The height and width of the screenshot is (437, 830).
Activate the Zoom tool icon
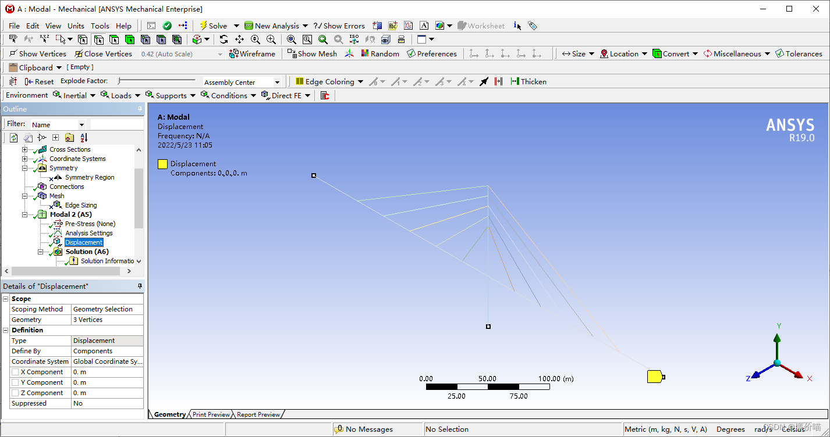(255, 40)
